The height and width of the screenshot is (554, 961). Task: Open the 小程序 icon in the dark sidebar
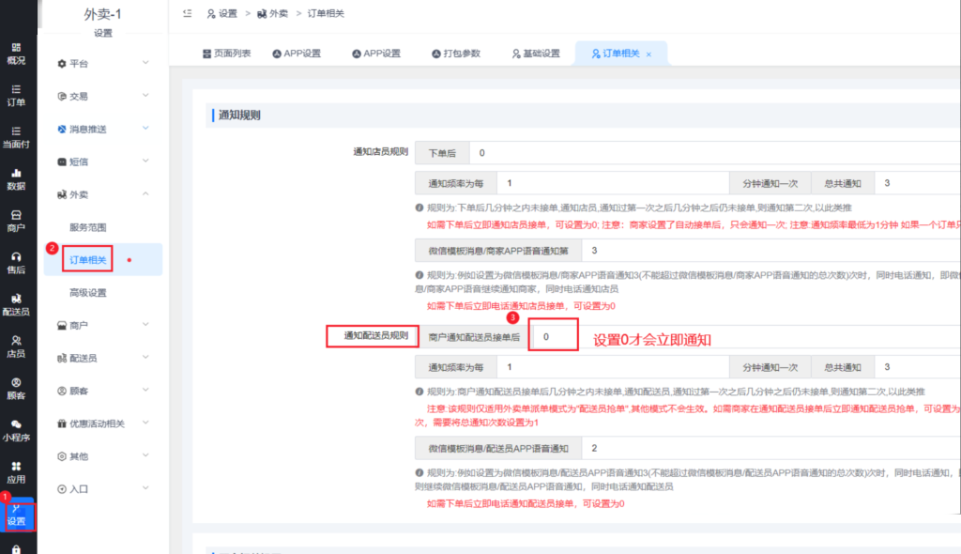coord(16,430)
